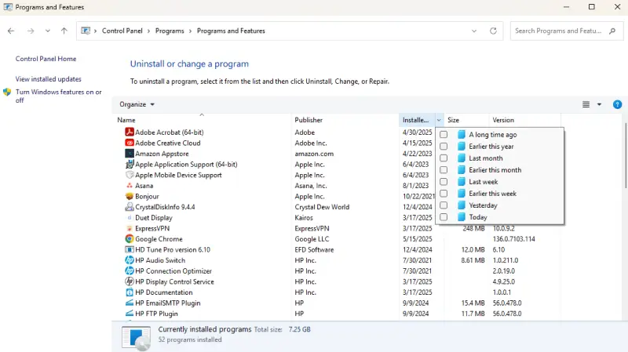Refresh the Programs and Features address bar
This screenshot has width=628, height=352.
[x=493, y=31]
